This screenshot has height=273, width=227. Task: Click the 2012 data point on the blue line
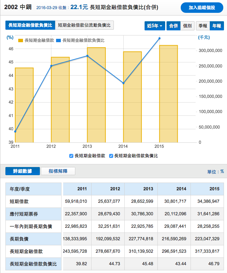tap(51, 66)
